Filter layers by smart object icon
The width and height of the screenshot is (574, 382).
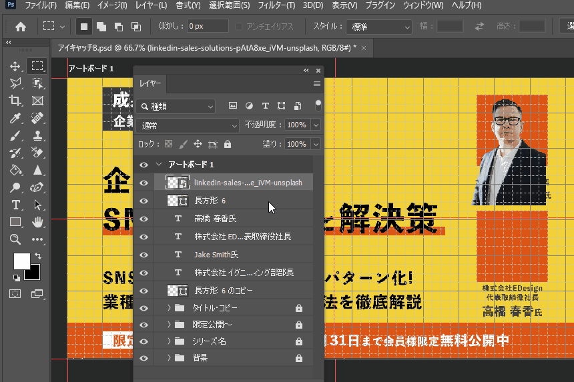(298, 106)
